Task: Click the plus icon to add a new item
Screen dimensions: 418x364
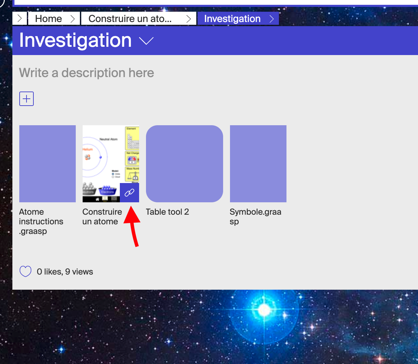Action: (x=27, y=99)
